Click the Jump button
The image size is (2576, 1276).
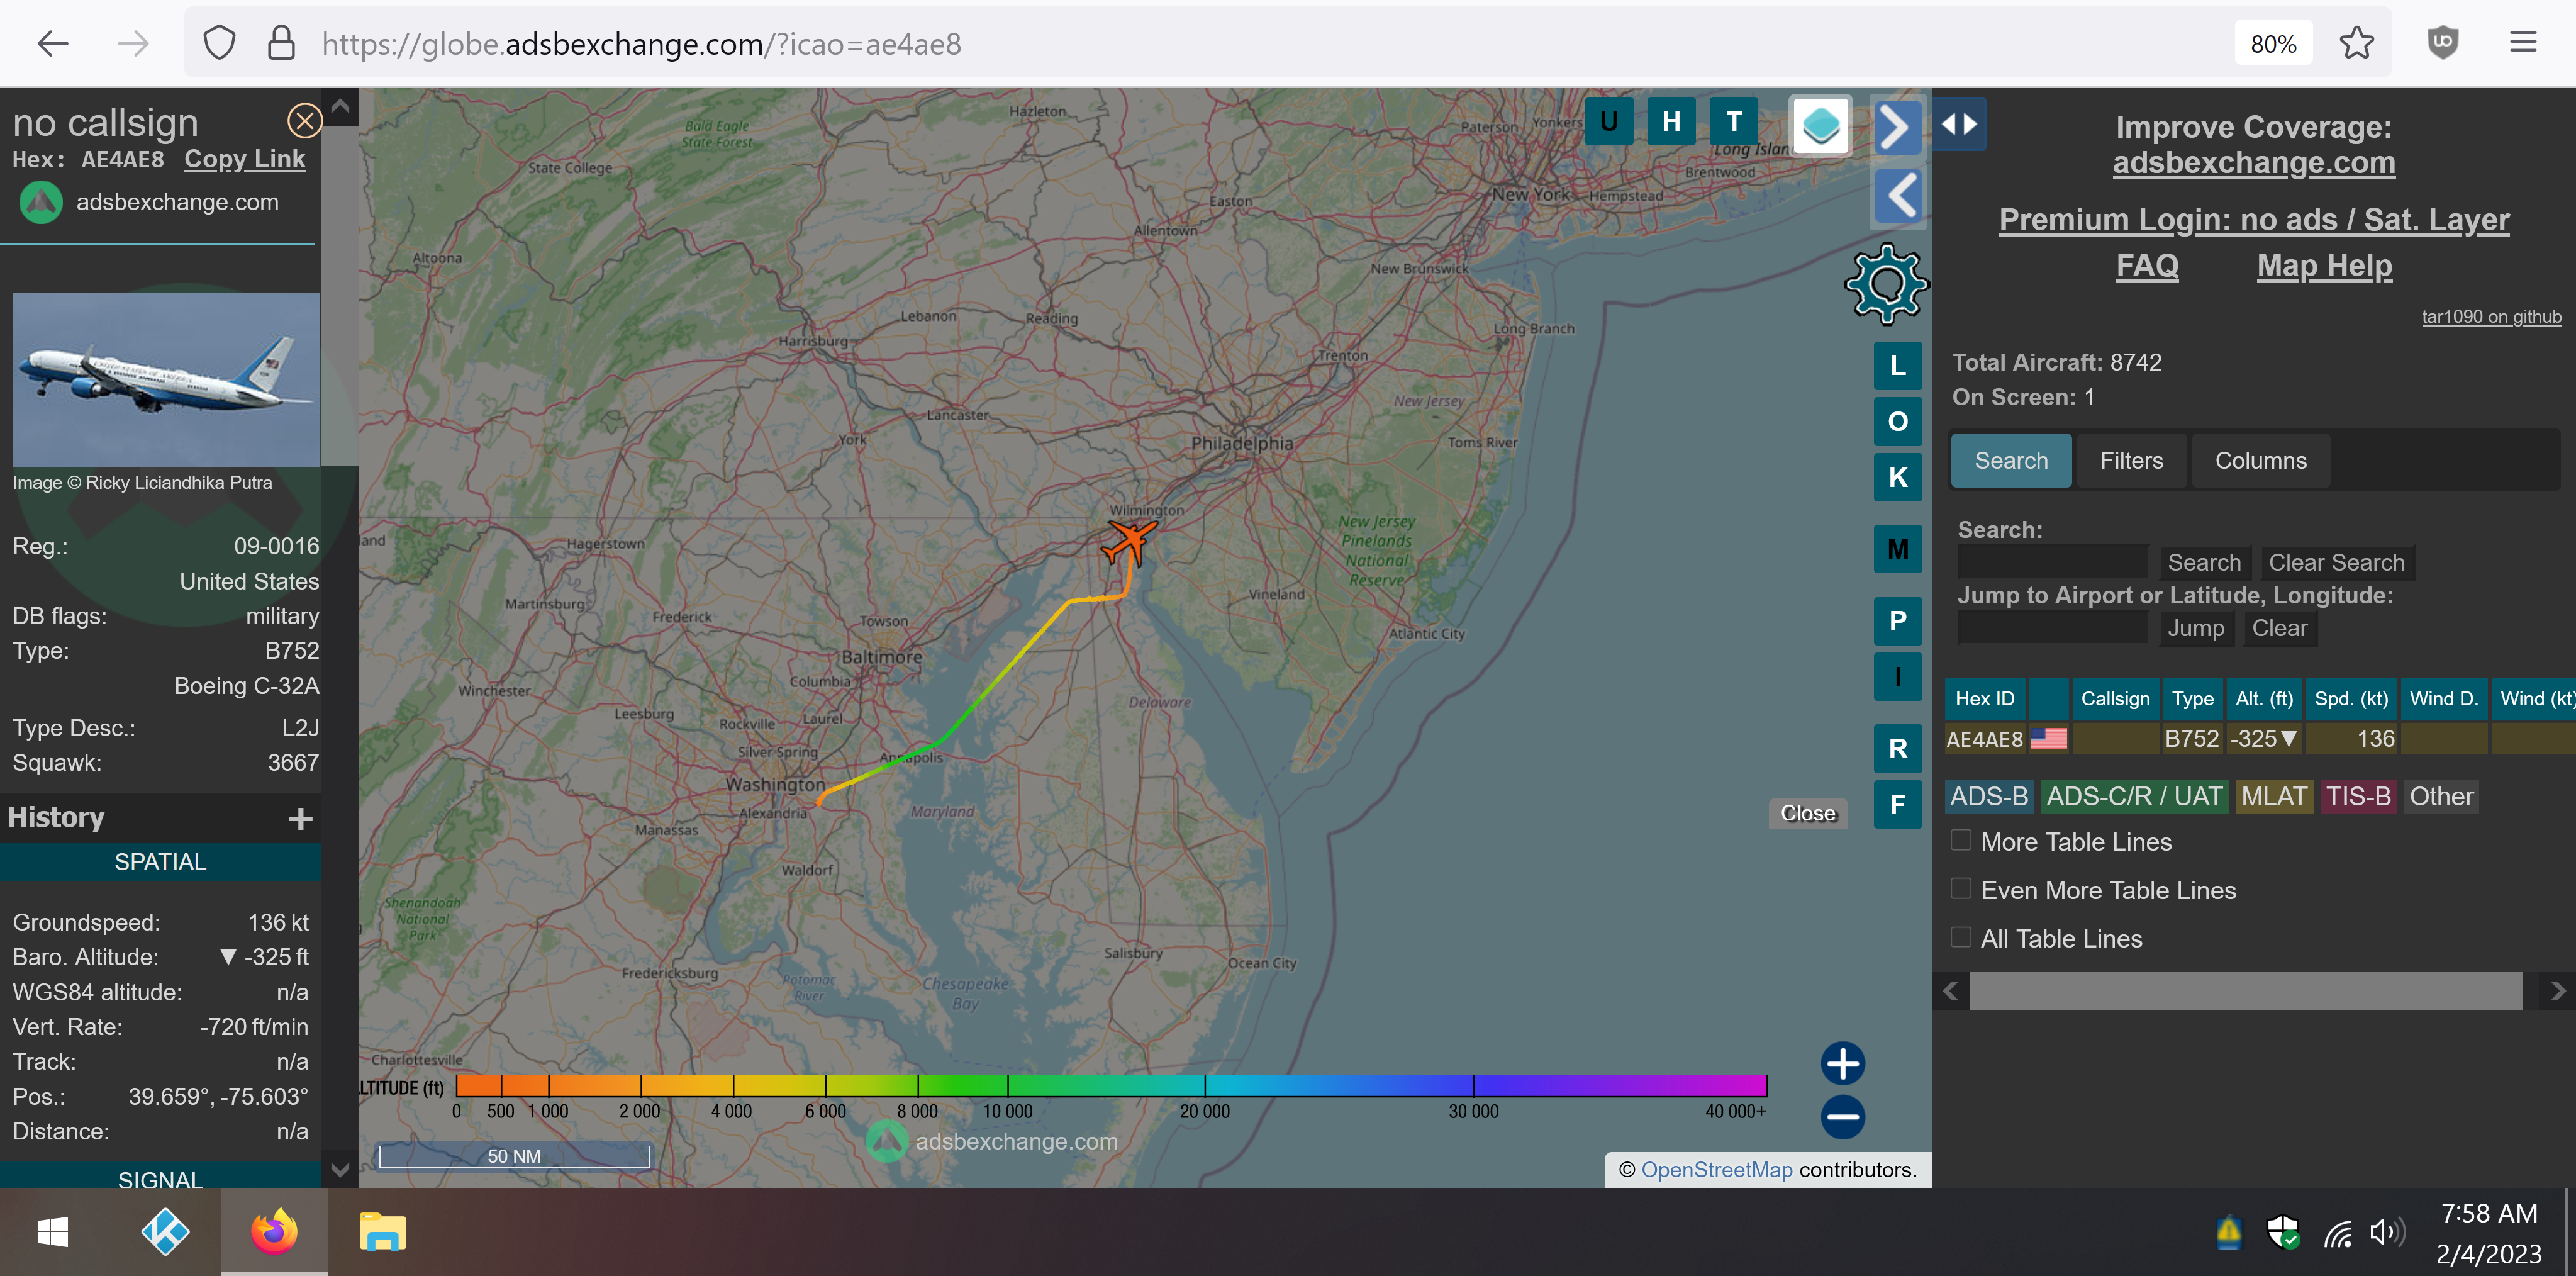tap(2195, 629)
